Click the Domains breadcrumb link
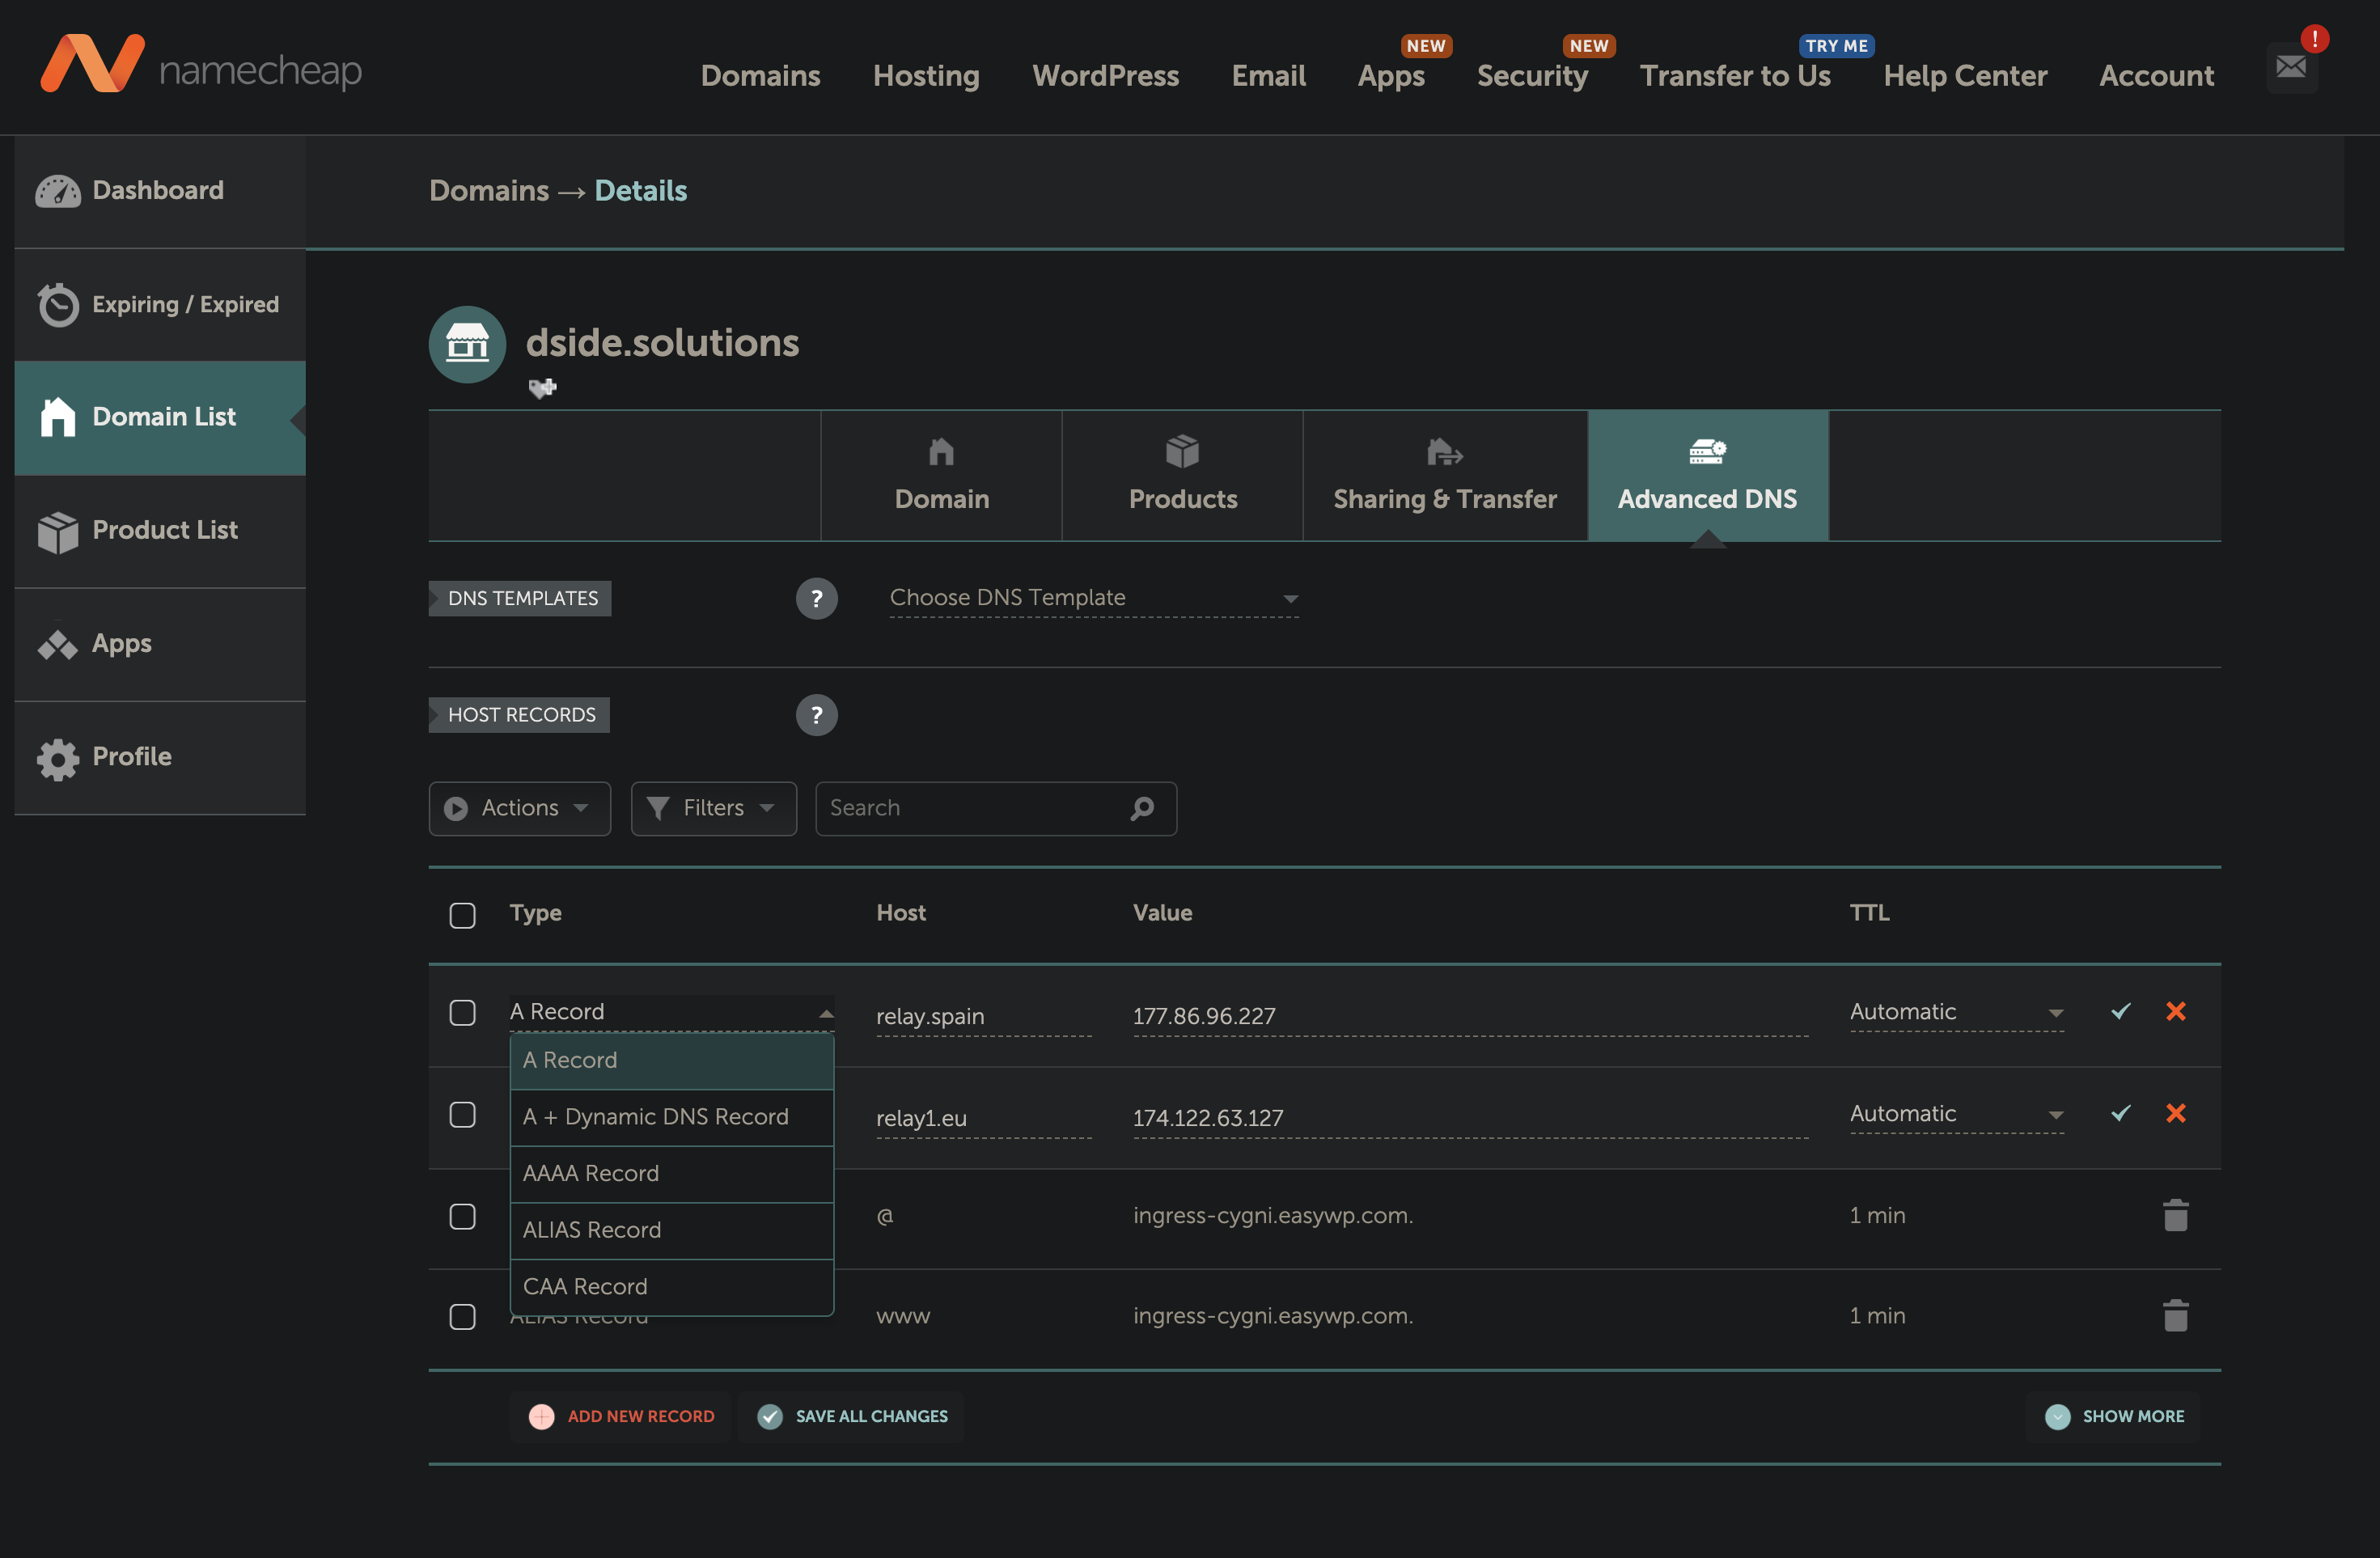 489,191
